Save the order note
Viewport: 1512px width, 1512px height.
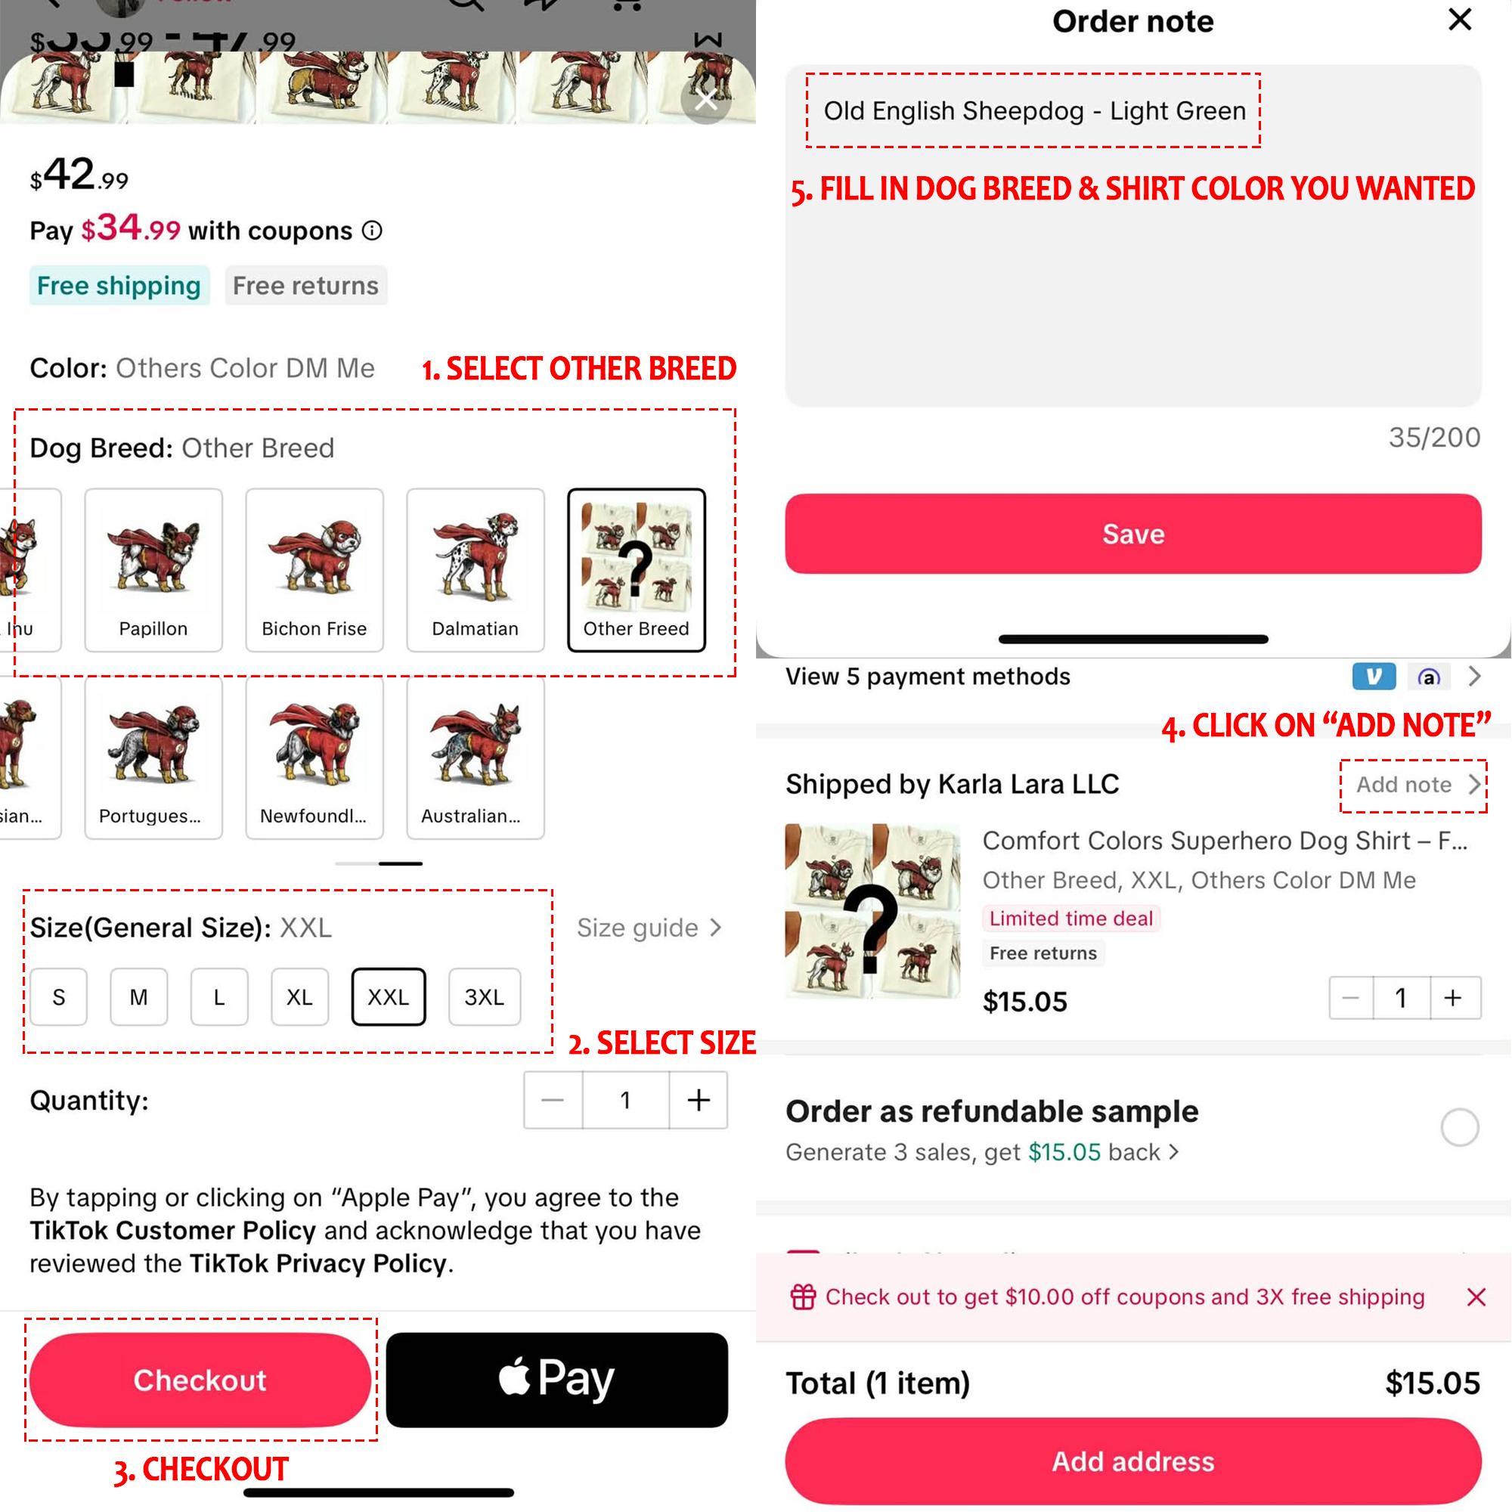(1133, 534)
